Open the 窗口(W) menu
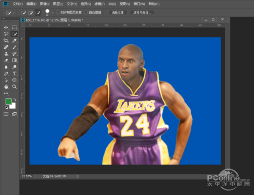This screenshot has width=254, height=195. coord(139,4)
